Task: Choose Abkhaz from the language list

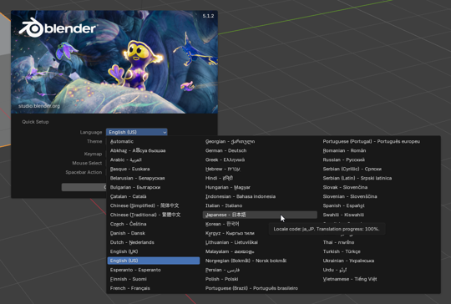Action: pos(154,150)
